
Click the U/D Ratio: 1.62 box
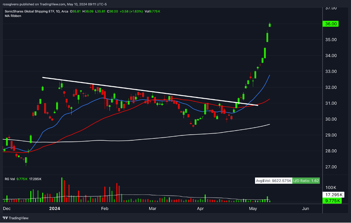(x=306, y=181)
